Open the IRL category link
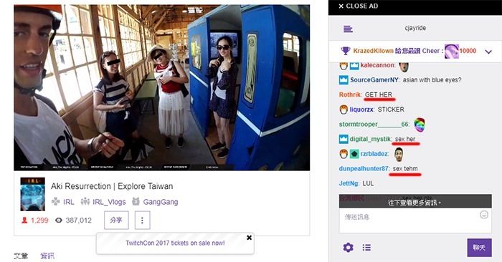Image resolution: width=502 pixels, height=262 pixels. click(69, 202)
